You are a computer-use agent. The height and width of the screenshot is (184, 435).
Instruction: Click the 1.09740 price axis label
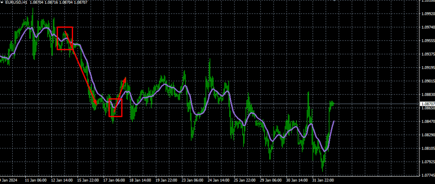click(428, 27)
